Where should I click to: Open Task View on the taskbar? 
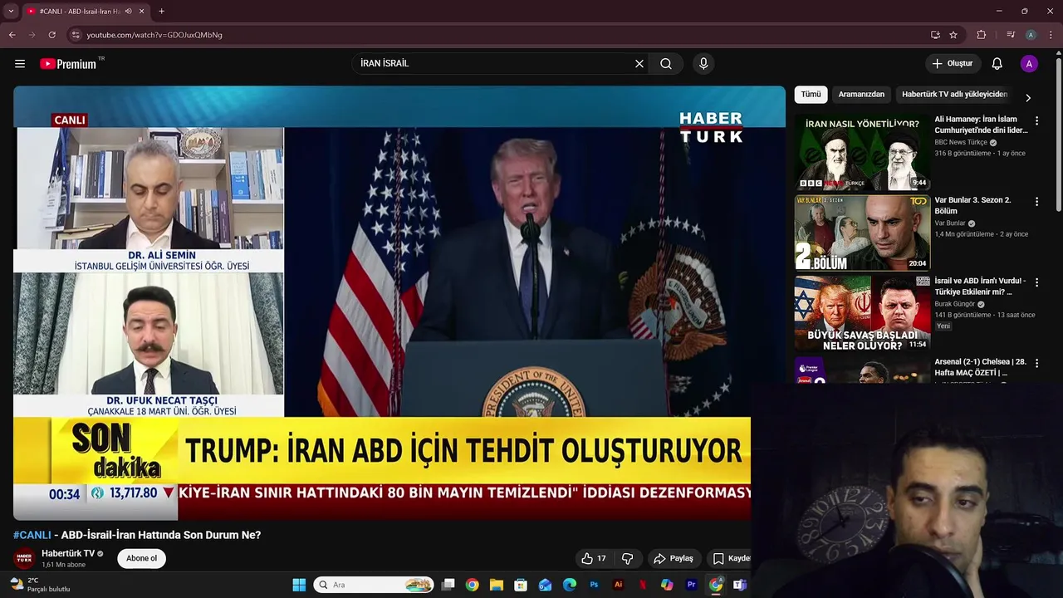point(448,585)
